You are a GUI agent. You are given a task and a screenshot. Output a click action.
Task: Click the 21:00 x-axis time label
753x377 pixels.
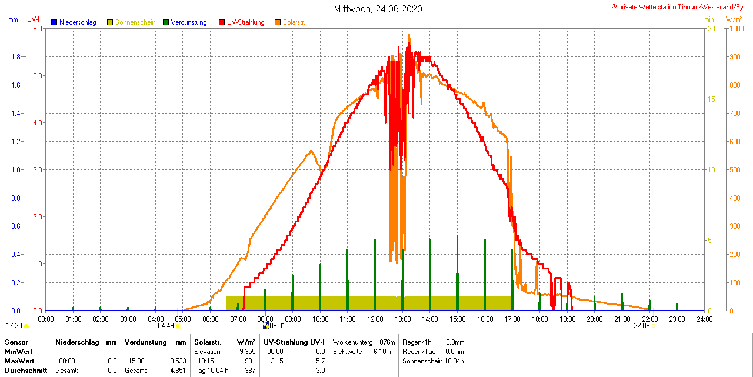pyautogui.click(x=622, y=319)
